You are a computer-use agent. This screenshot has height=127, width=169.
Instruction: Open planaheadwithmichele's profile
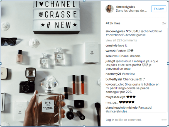point(121,108)
